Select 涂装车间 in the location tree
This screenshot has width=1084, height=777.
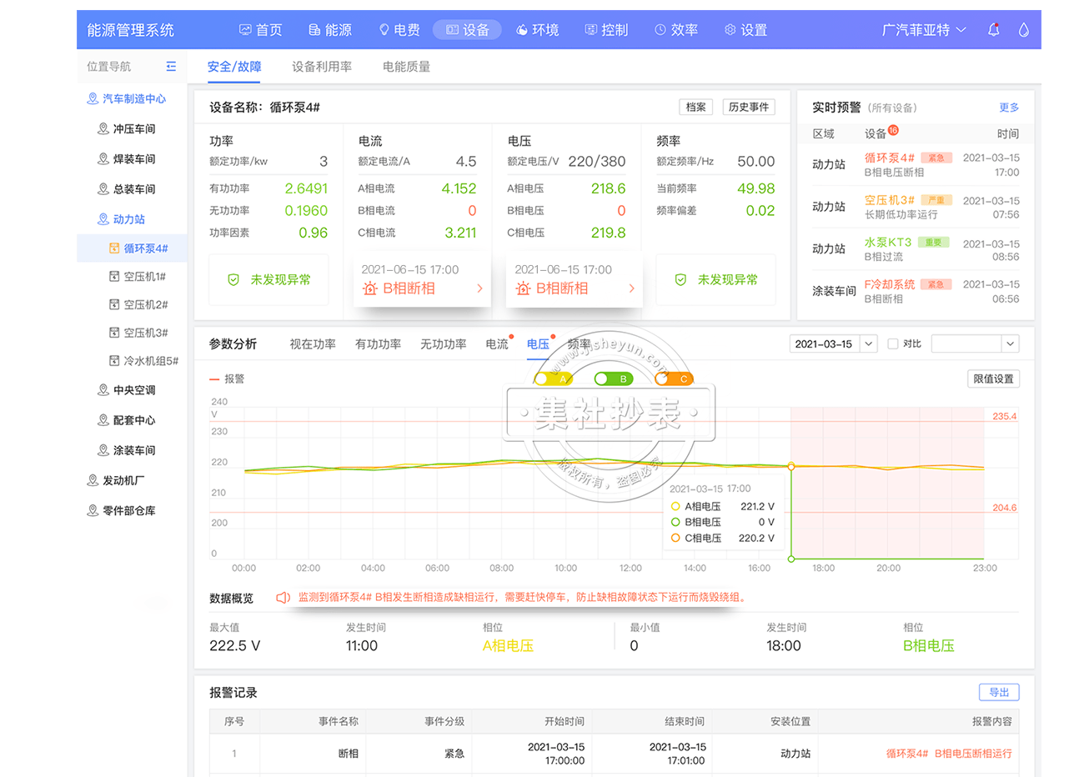coord(133,450)
